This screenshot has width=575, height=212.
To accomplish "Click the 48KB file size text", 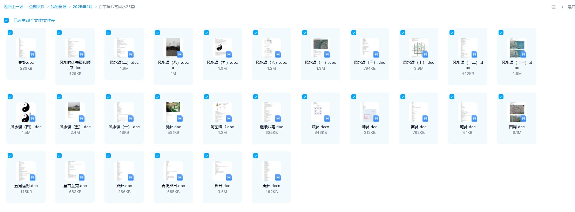I will pyautogui.click(x=124, y=132).
